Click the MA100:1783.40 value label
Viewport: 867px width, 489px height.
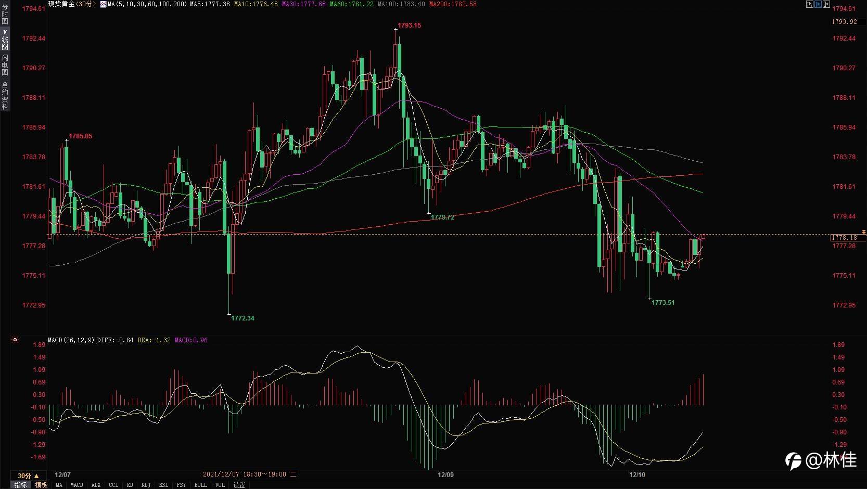coord(401,4)
